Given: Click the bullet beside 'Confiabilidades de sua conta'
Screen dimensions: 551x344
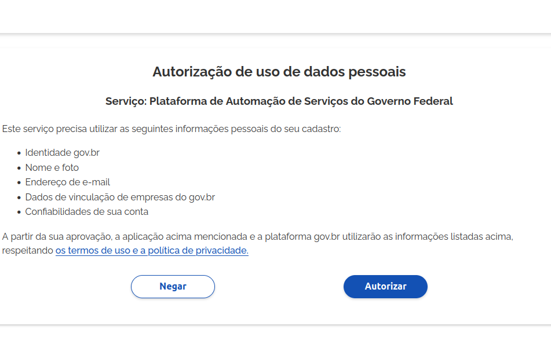Looking at the screenshot, I should coord(19,213).
